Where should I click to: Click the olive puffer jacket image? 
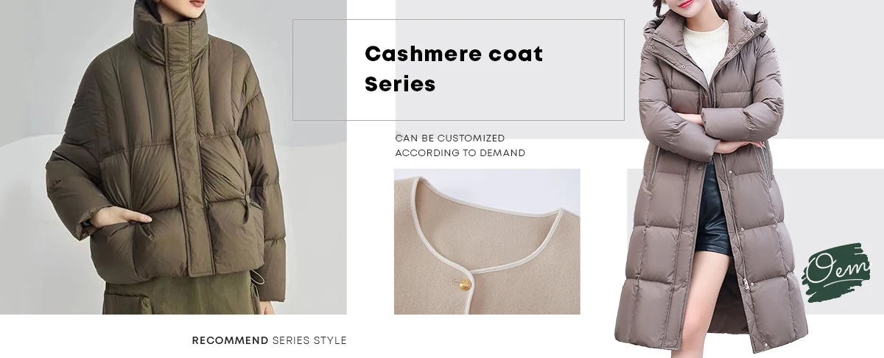(x=173, y=158)
